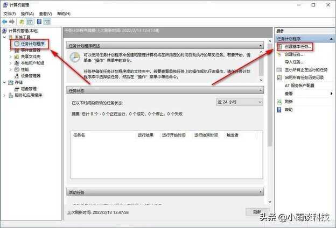Click the 运行结果 column header
Viewport: 336px width, 228px height.
point(145,136)
